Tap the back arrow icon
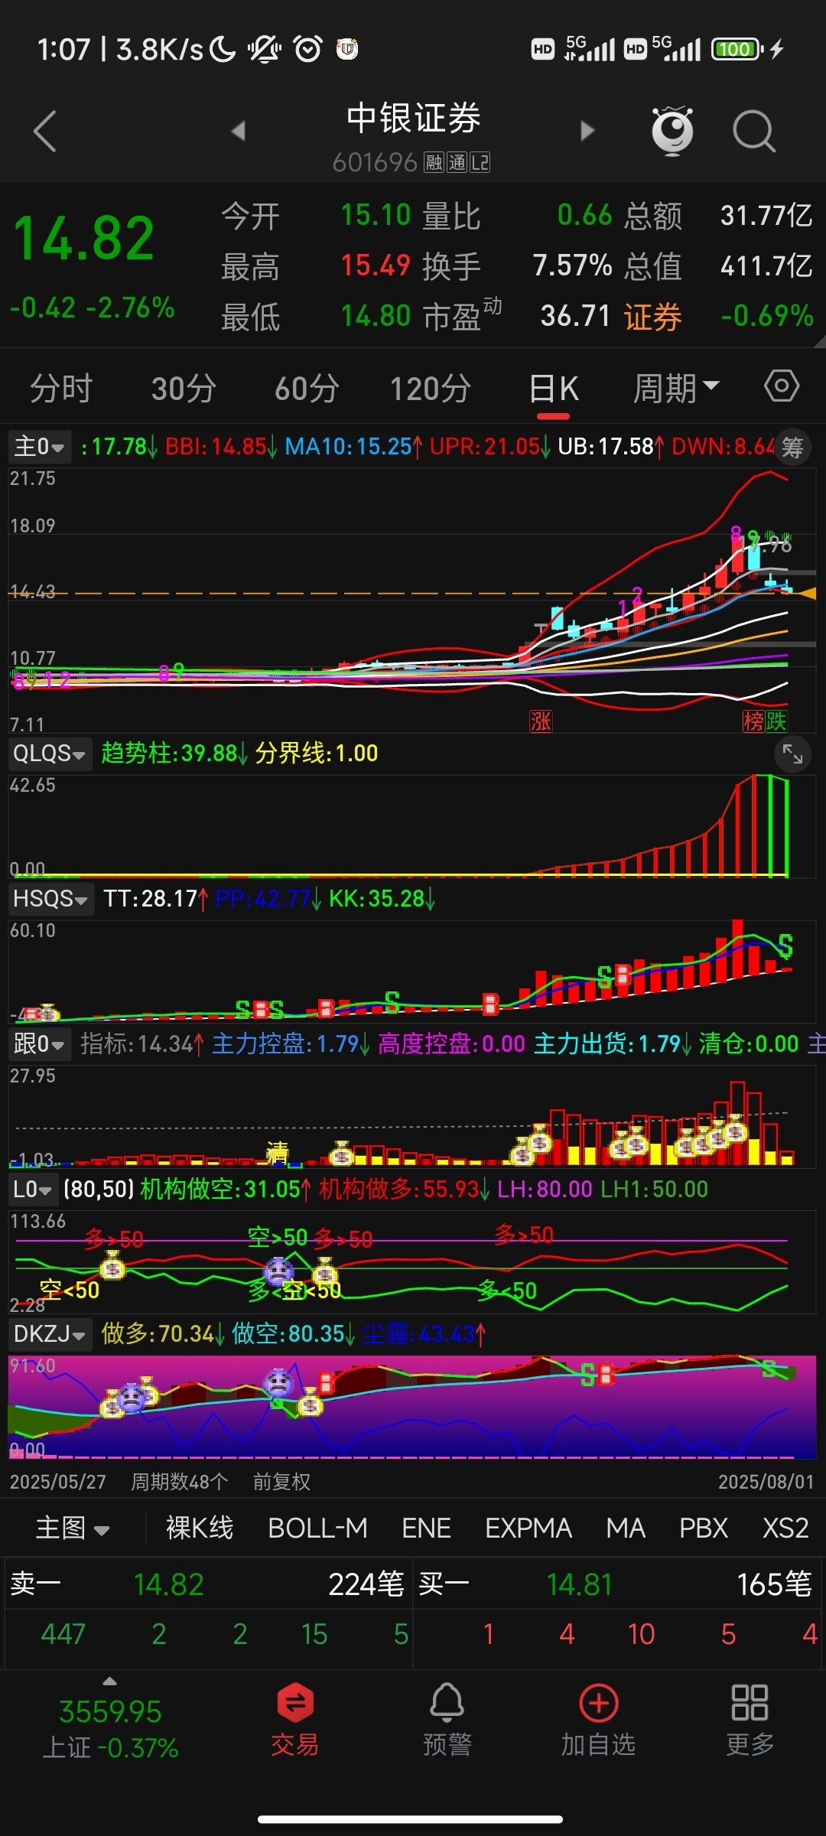The image size is (826, 1836). tap(45, 131)
